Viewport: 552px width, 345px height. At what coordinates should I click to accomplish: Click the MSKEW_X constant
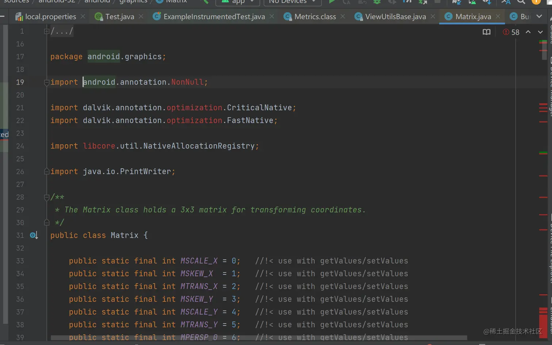[x=196, y=274]
